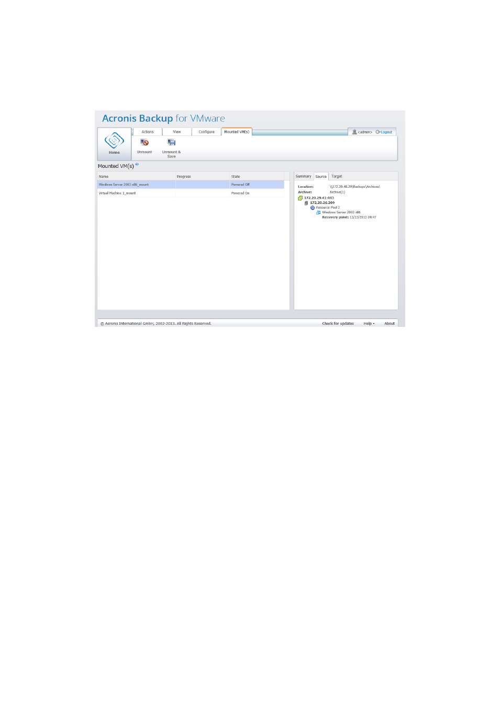Click the Unmount toolbar icon

[145, 142]
